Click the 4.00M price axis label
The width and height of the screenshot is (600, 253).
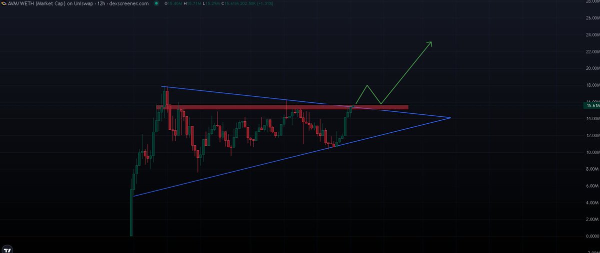(592, 203)
